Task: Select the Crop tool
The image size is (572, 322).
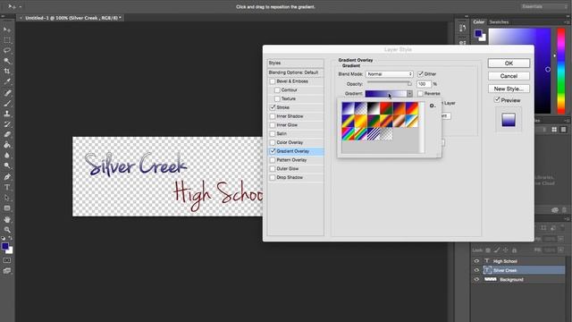Action: pyautogui.click(x=7, y=72)
